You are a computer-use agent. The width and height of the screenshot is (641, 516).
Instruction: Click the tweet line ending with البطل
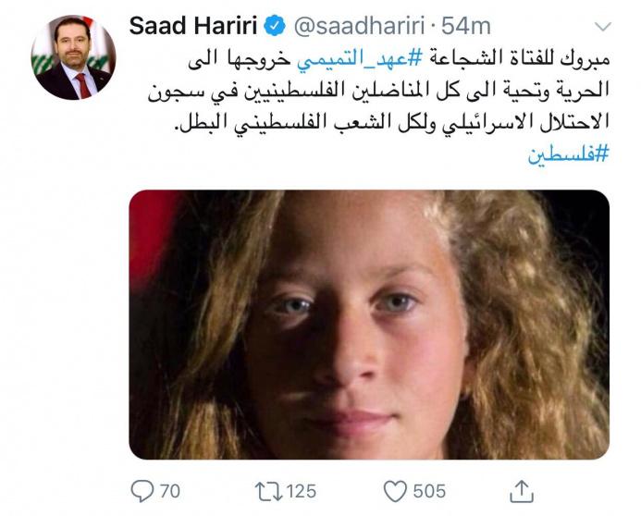392,122
